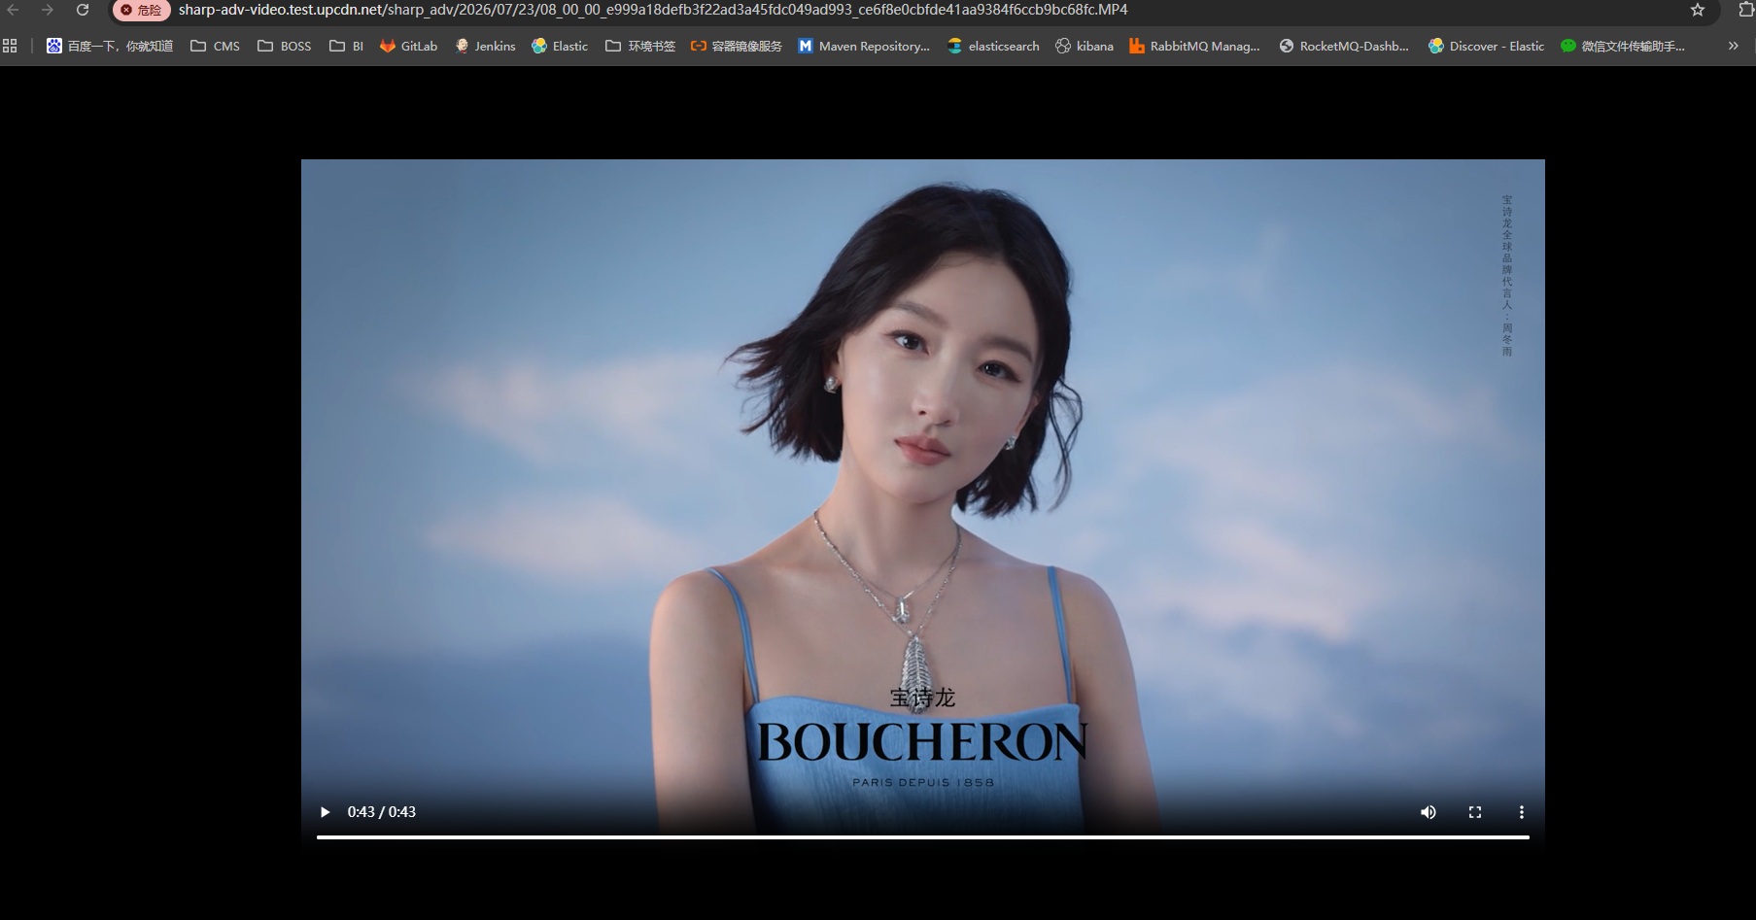
Task: Click the 0:43 / 0:43 time display
Action: [x=382, y=812]
